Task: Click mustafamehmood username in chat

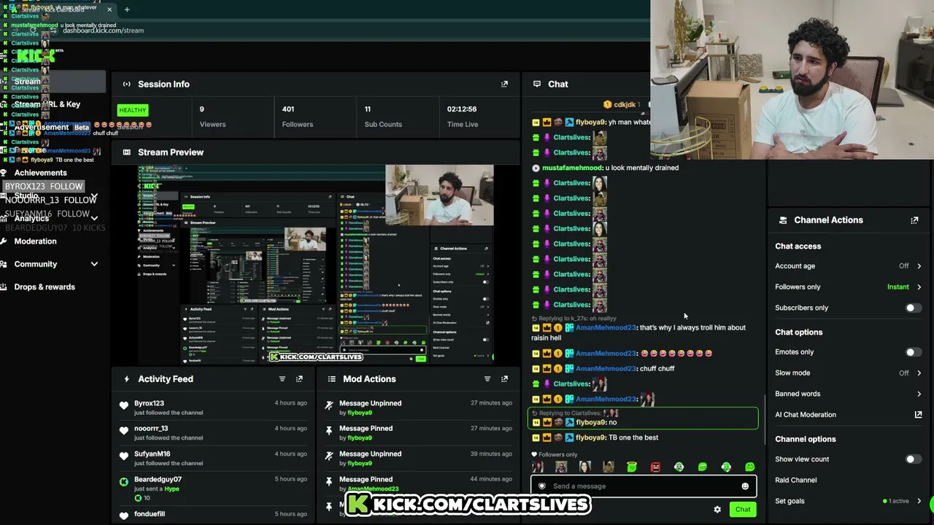Action: click(572, 168)
